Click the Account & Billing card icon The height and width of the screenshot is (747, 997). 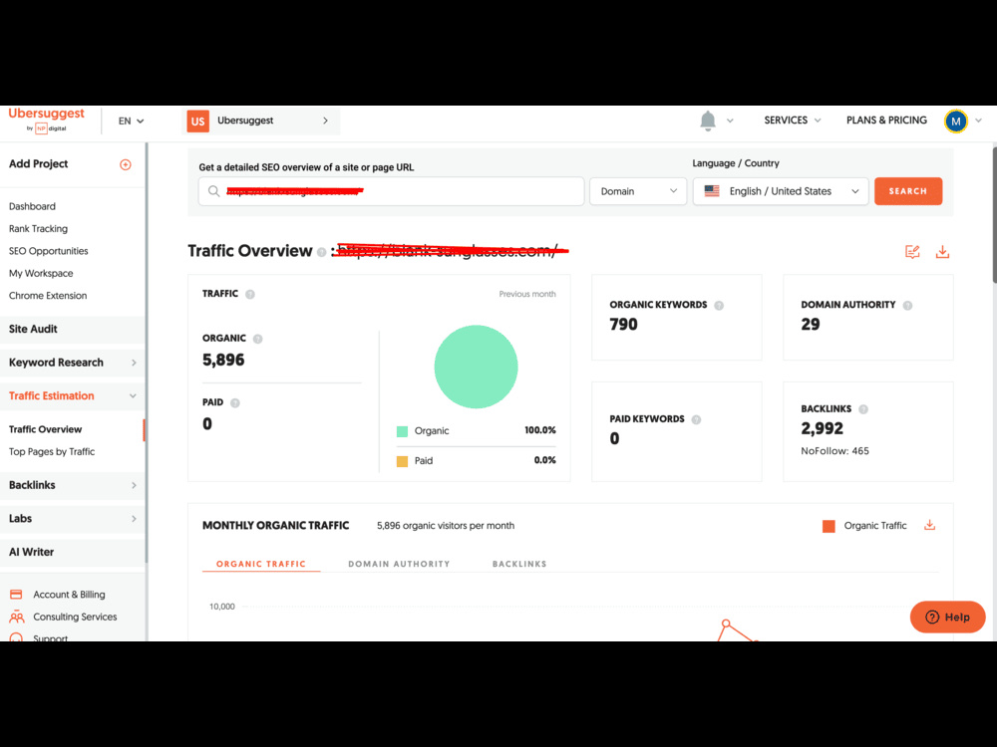[17, 595]
